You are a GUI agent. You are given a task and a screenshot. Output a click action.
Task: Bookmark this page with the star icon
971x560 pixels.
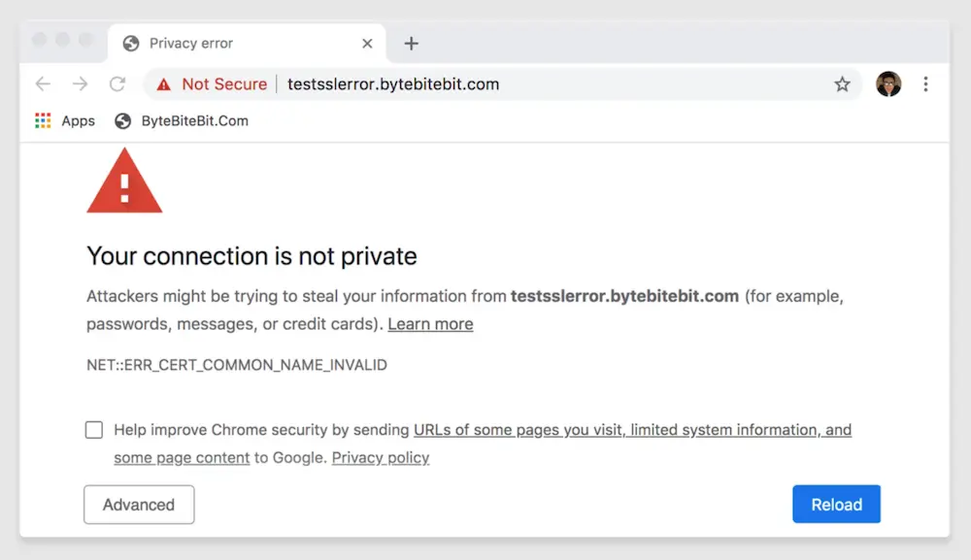click(x=842, y=84)
